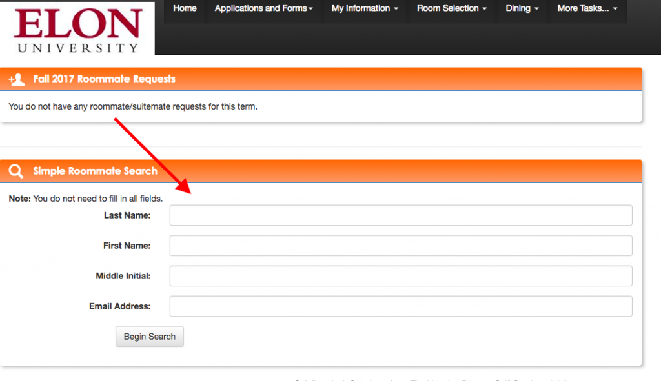Open the My Information dropdown menu
Viewport: 661px width, 381px height.
tap(365, 8)
